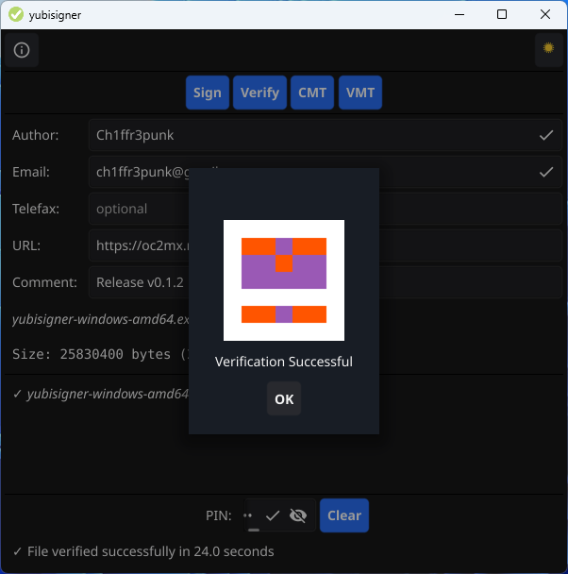This screenshot has width=568, height=574.
Task: Confirm PIN with checkmark icon
Action: 273,515
